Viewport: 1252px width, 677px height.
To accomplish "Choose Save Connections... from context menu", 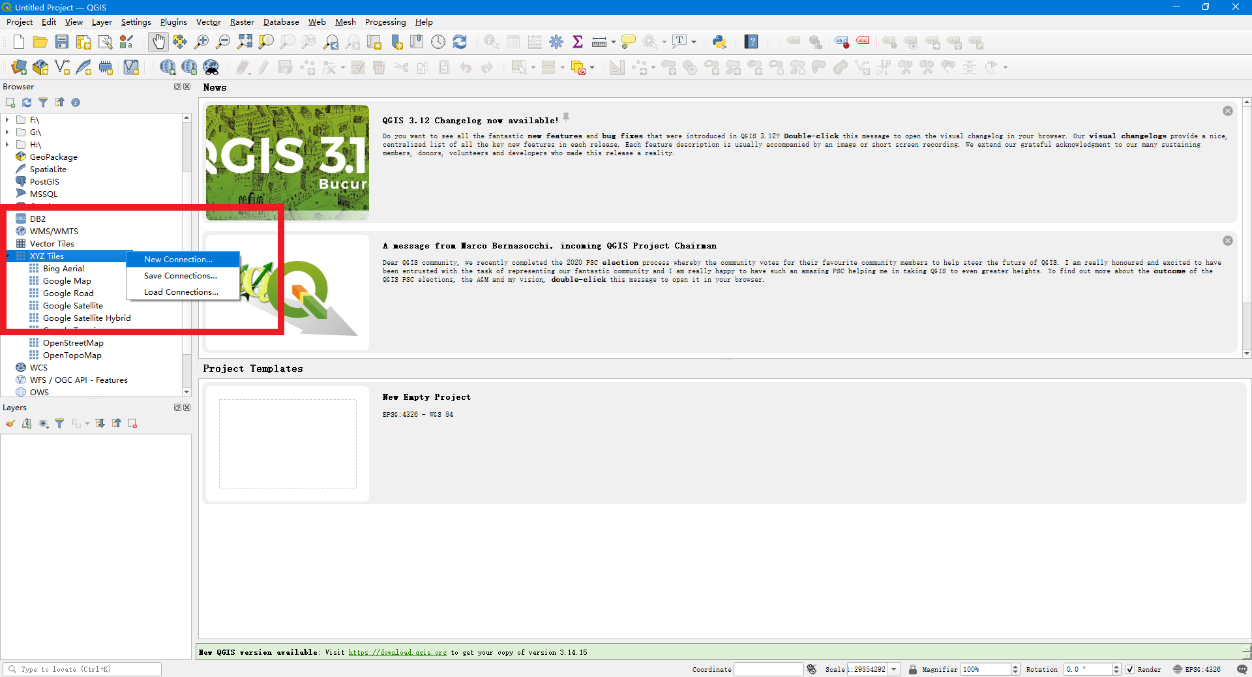I will [183, 276].
